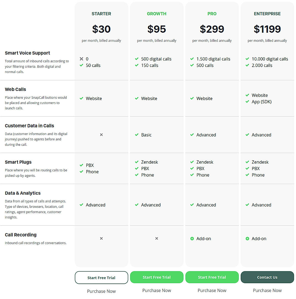Image resolution: width=296 pixels, height=299 pixels.
Task: Click the checkmark next to Pro's Zendesk plug
Action: 192,162
